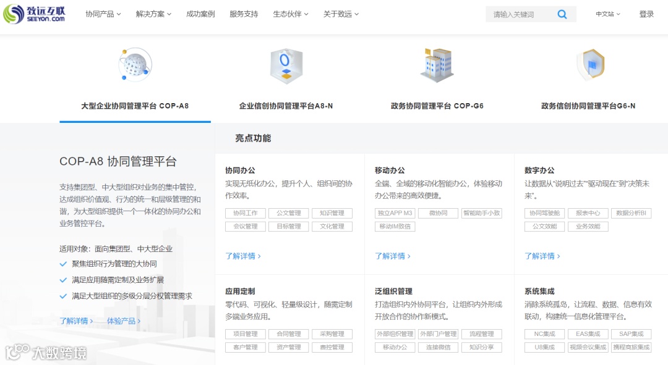Click the 智能助手小致 tag
Viewport: 668px width, 365px height.
[x=482, y=213]
